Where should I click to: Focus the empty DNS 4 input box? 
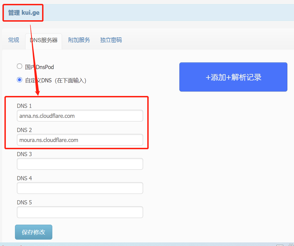tap(80, 188)
